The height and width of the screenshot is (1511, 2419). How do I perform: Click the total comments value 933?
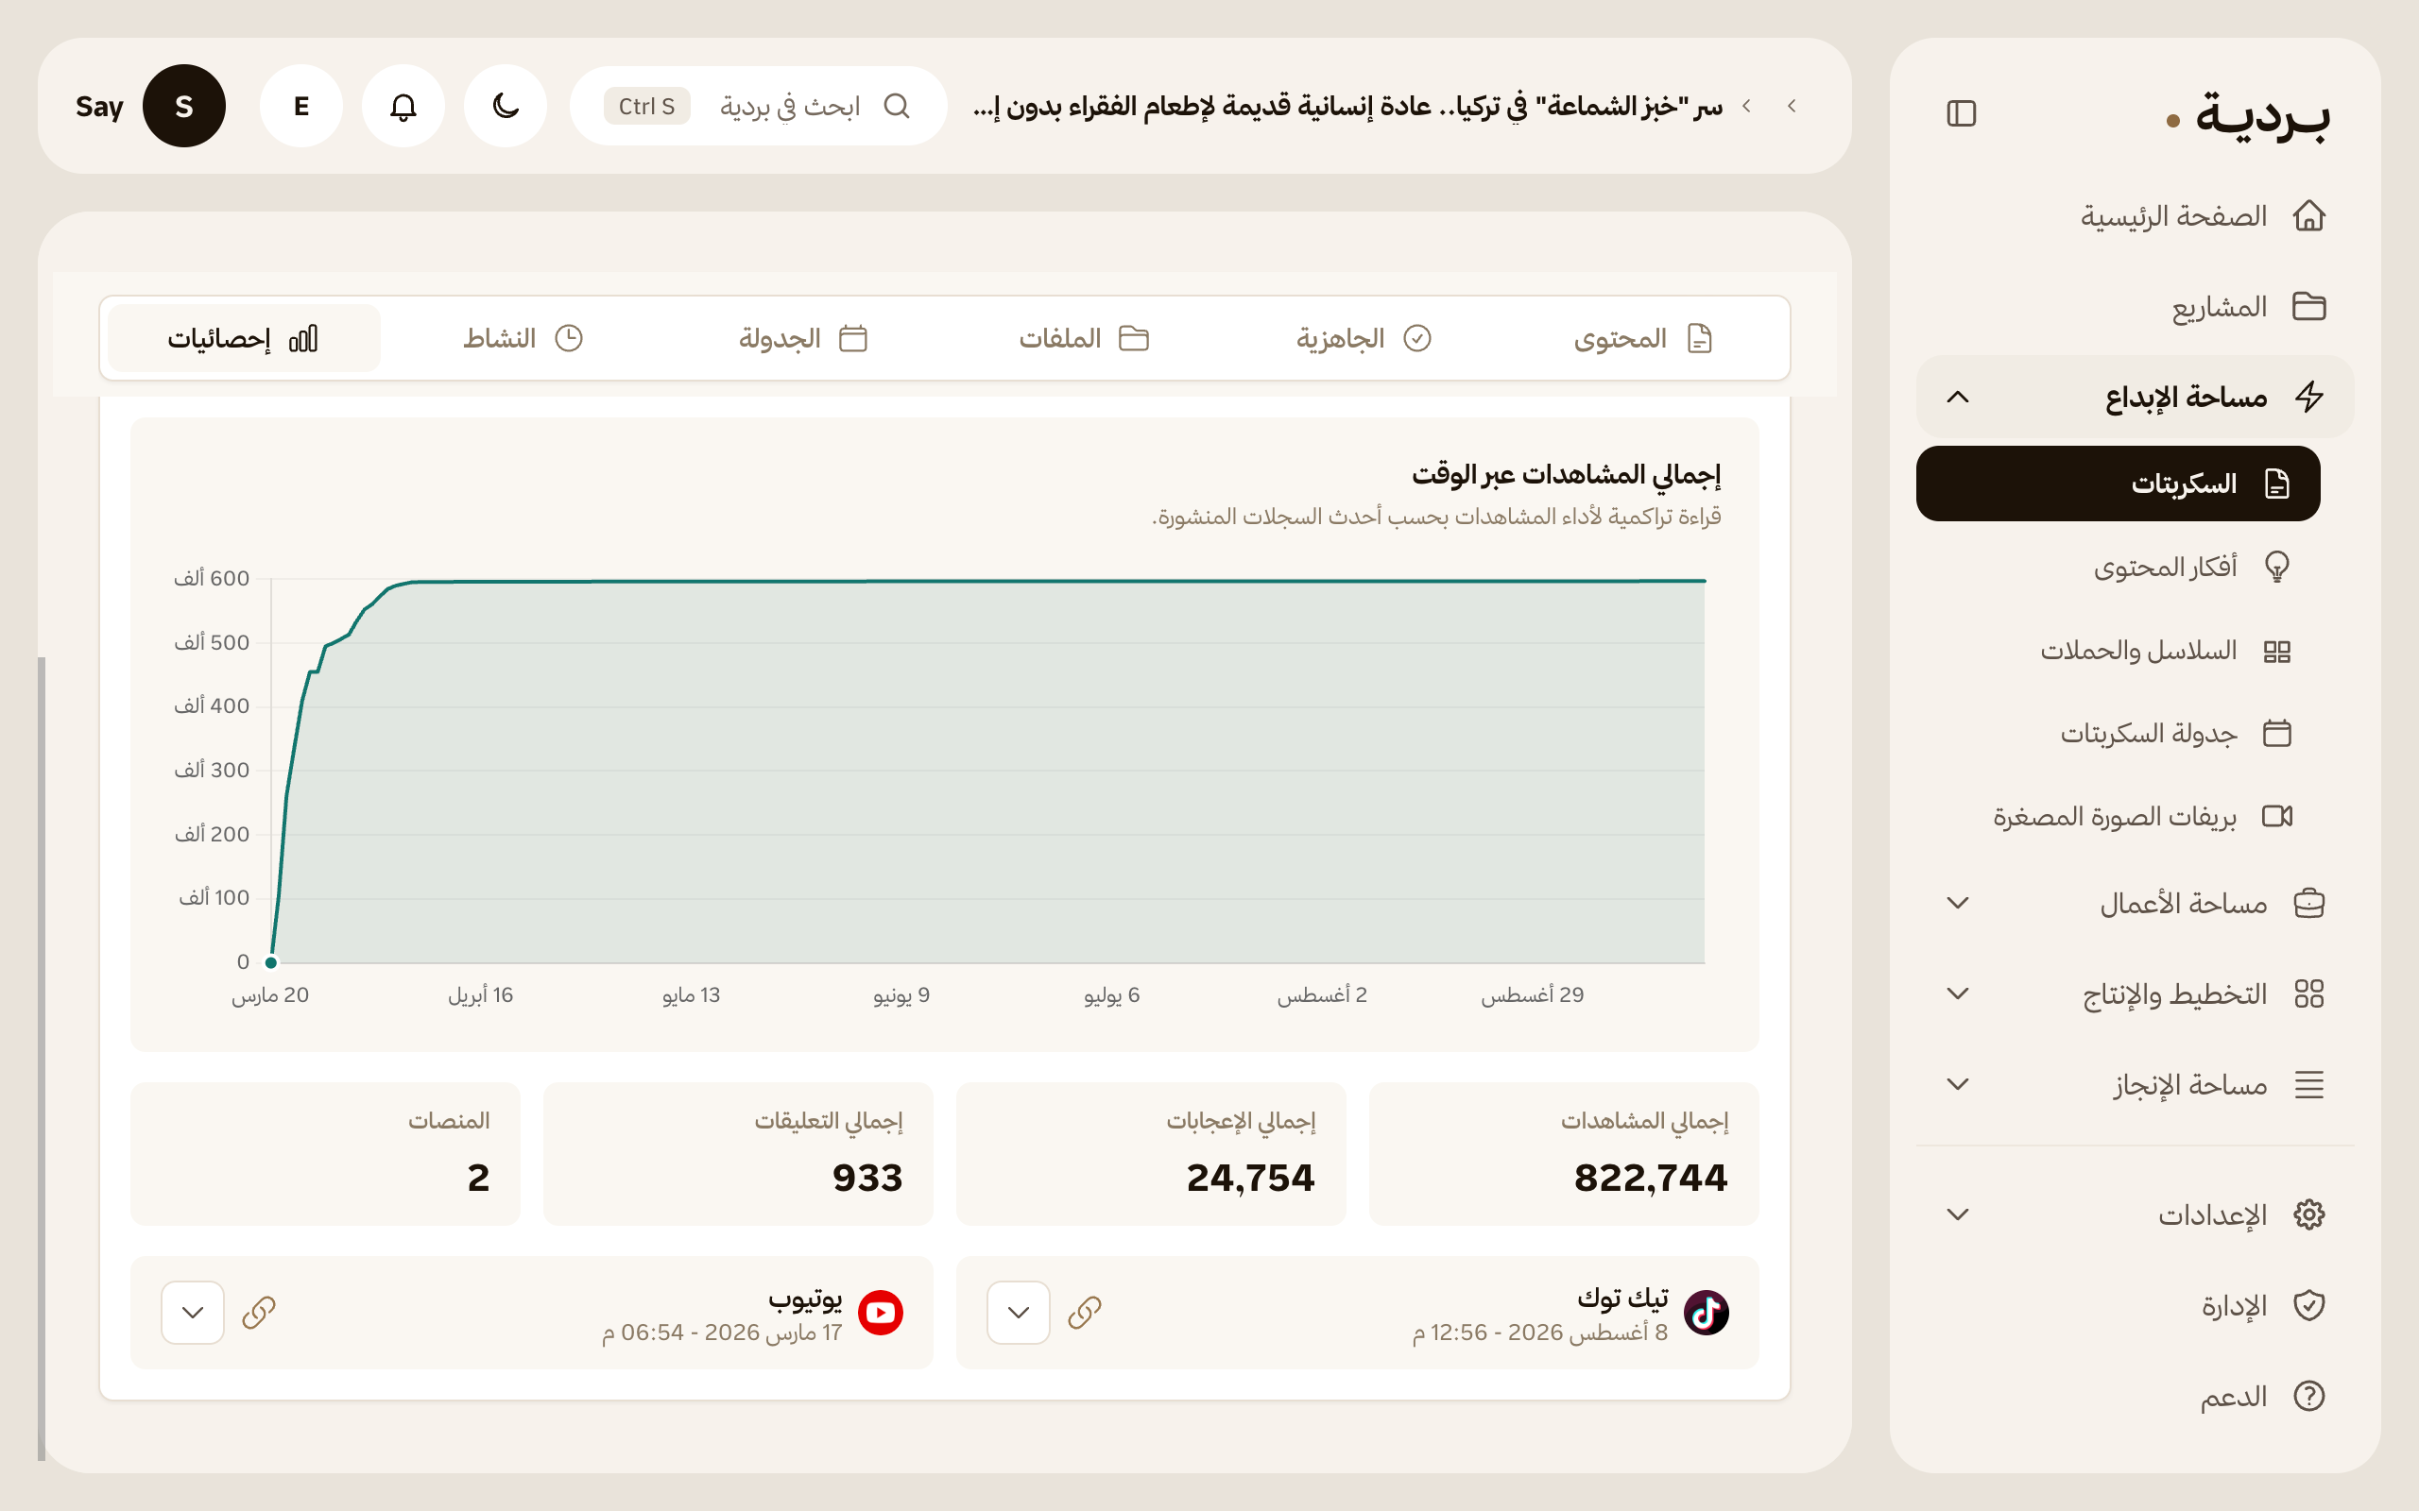[867, 1178]
